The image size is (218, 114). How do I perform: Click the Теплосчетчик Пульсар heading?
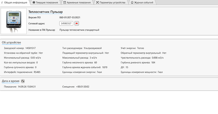(x=45, y=12)
